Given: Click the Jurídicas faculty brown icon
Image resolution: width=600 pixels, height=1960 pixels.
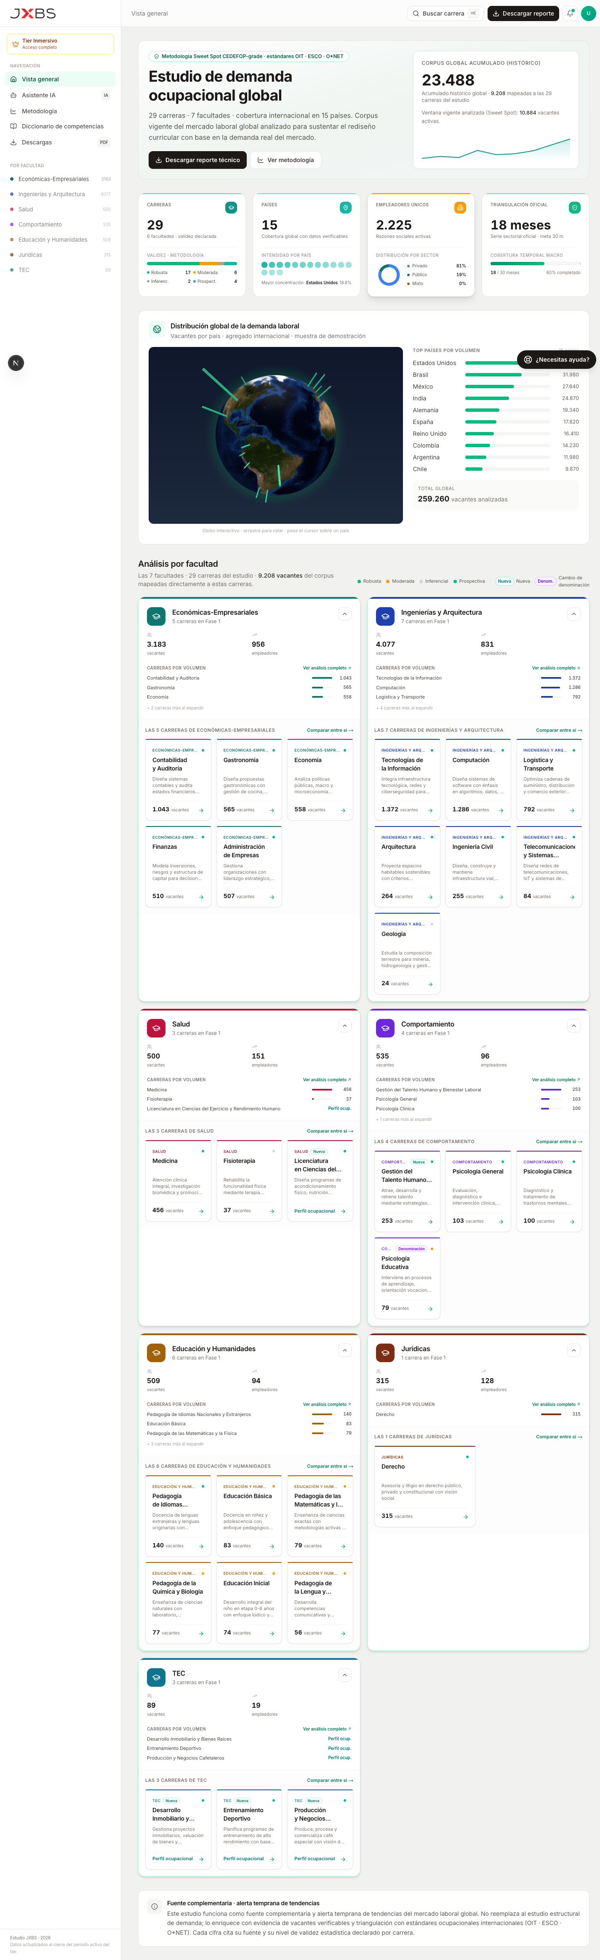Looking at the screenshot, I should coord(385,1353).
